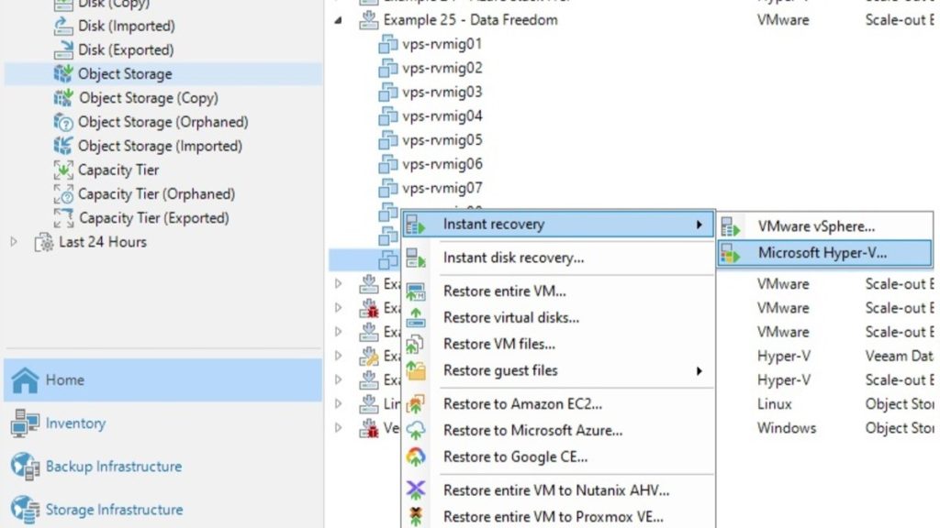Screen dimensions: 940x528
Task: Click the Storage Infrastructure icon
Action: (25, 510)
